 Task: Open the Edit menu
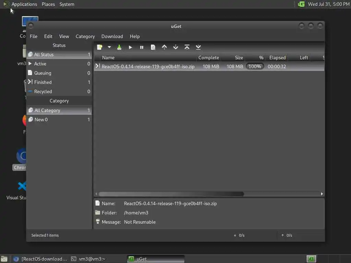coord(48,36)
